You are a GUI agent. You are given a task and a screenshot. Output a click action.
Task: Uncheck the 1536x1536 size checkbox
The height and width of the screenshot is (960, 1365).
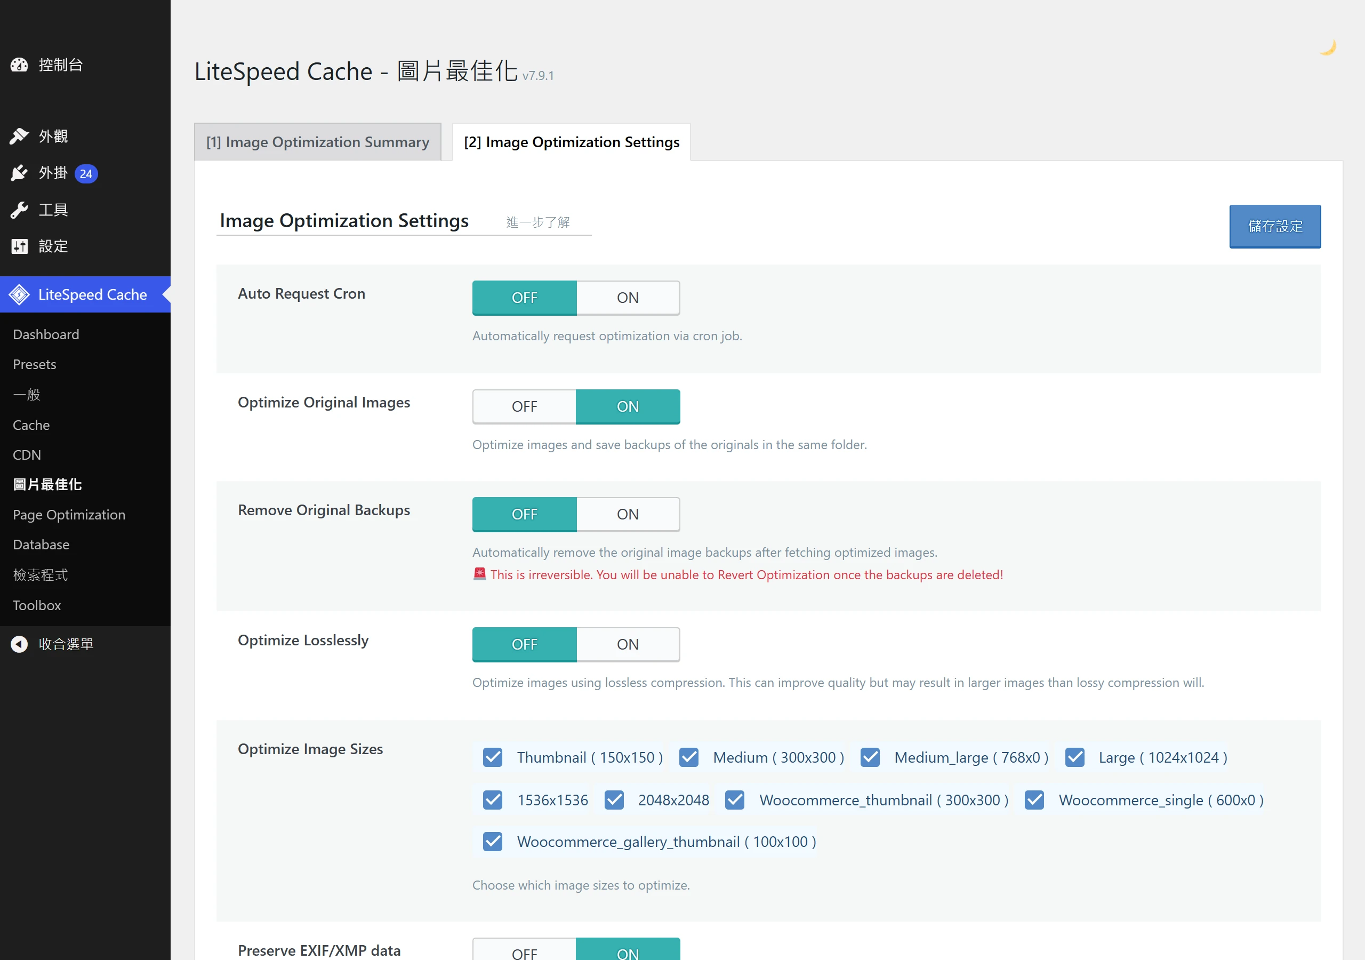[493, 800]
